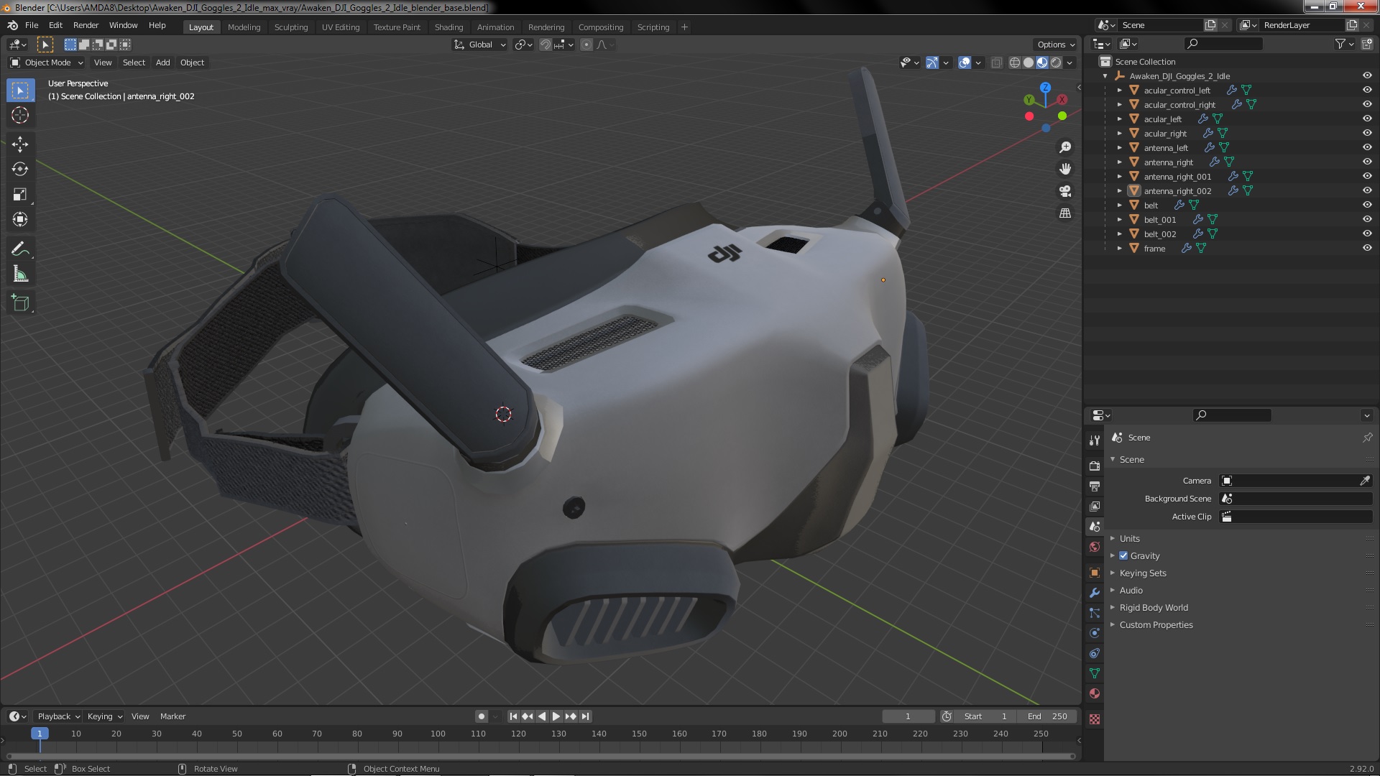1380x776 pixels.
Task: Toggle the Gravity checkbox
Action: (1123, 555)
